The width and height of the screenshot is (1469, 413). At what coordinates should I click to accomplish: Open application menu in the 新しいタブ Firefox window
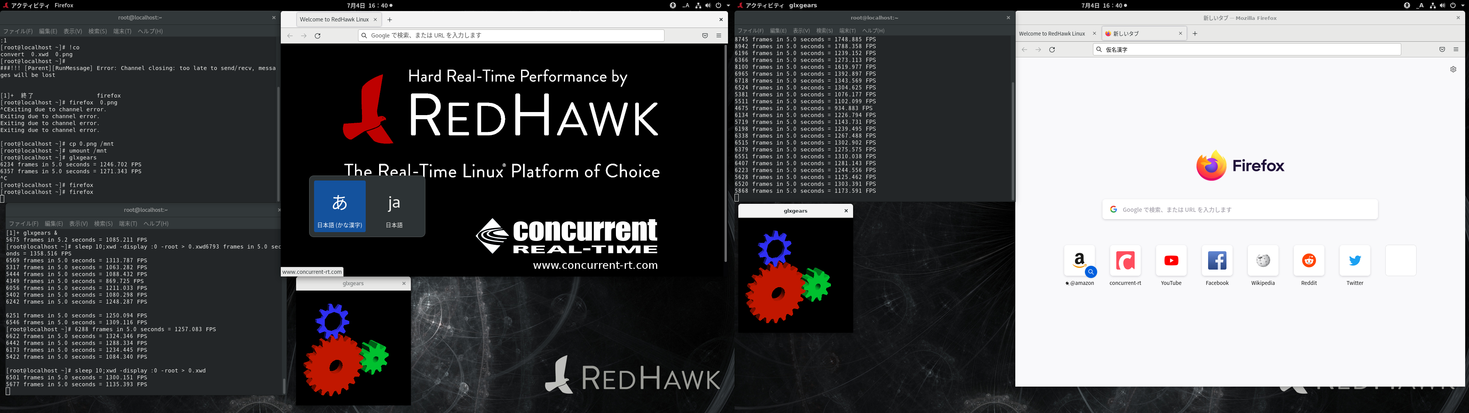tap(1456, 50)
